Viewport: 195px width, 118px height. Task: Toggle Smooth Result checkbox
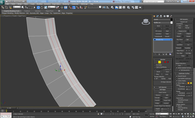tap(177, 76)
